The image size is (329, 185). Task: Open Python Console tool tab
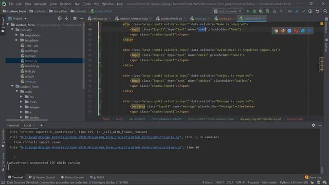[72, 177]
